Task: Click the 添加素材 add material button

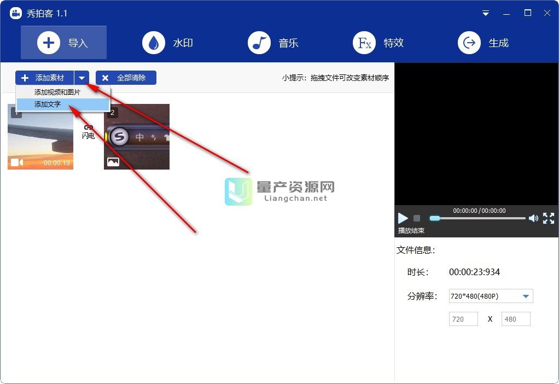Action: point(44,78)
